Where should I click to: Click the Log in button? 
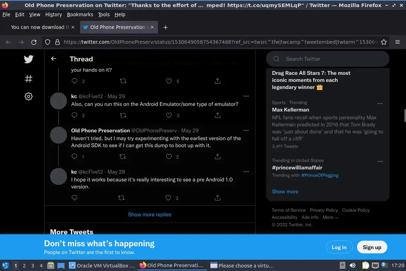click(x=339, y=247)
